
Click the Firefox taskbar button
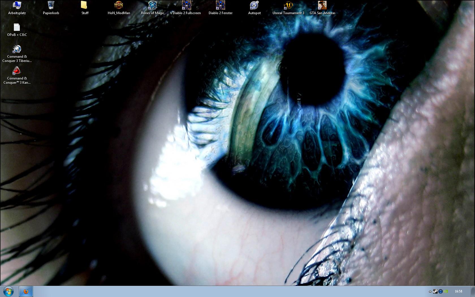(26, 291)
